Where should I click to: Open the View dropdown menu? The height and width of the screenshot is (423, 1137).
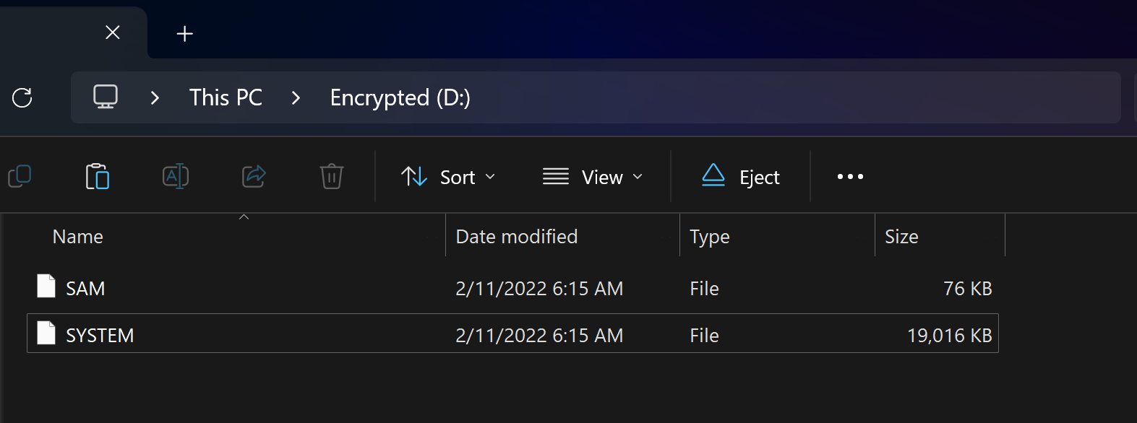[x=593, y=177]
